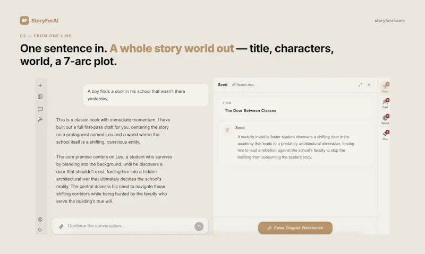Click the user message about a boy's door
The image size is (425, 254).
146,95
